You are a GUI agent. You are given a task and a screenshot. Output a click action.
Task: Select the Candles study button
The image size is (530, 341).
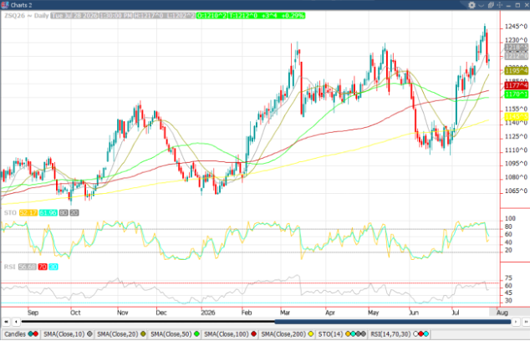(x=21, y=334)
